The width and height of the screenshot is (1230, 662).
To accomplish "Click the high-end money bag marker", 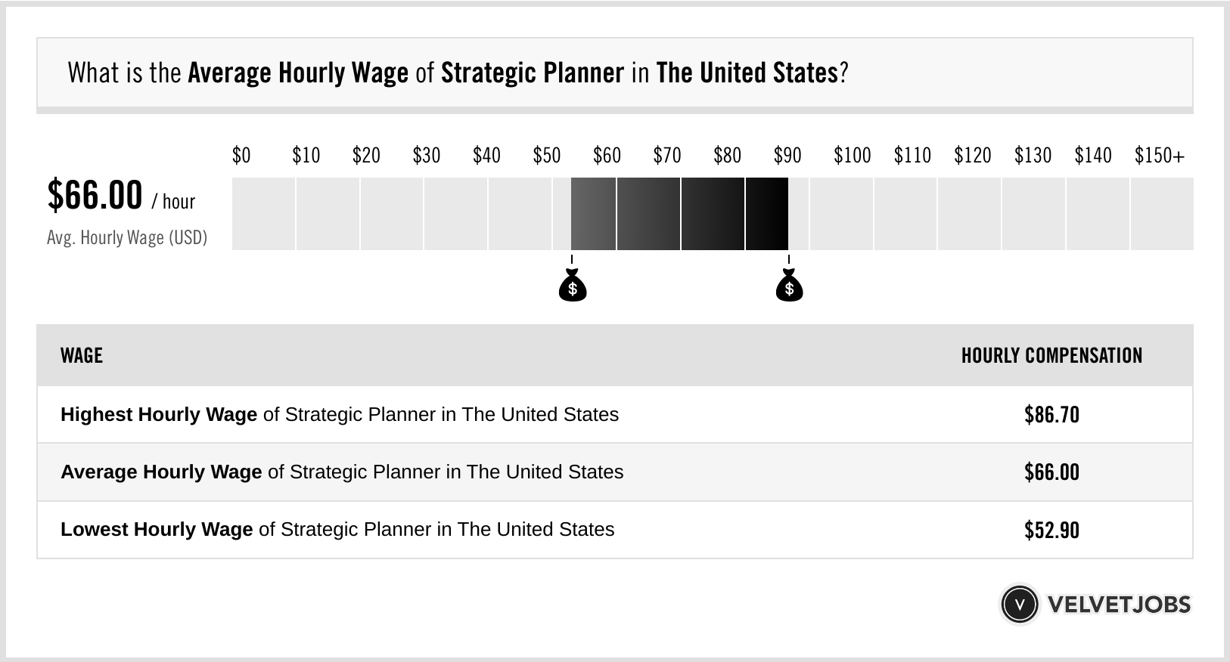I will (789, 286).
